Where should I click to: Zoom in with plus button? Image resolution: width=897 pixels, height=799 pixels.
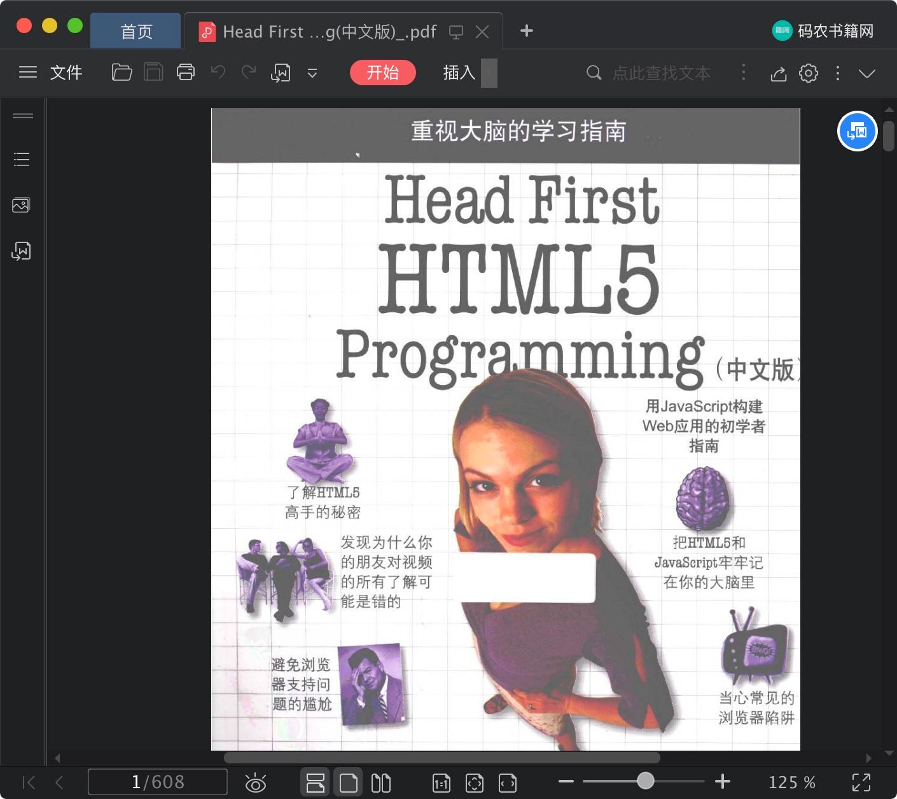click(x=723, y=781)
